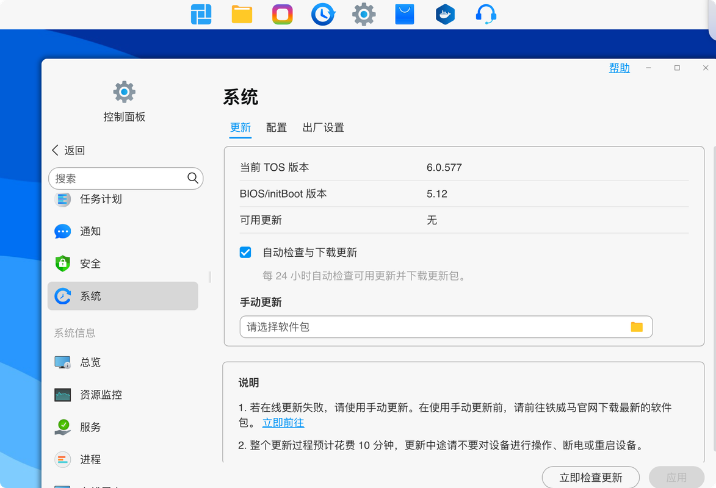Launch File Manager from the top dock
The image size is (716, 488).
pos(242,14)
